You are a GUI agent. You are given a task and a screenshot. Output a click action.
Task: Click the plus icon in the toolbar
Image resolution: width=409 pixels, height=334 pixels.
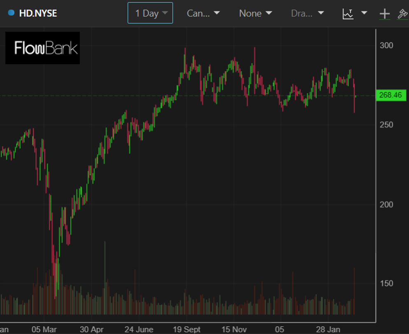384,14
